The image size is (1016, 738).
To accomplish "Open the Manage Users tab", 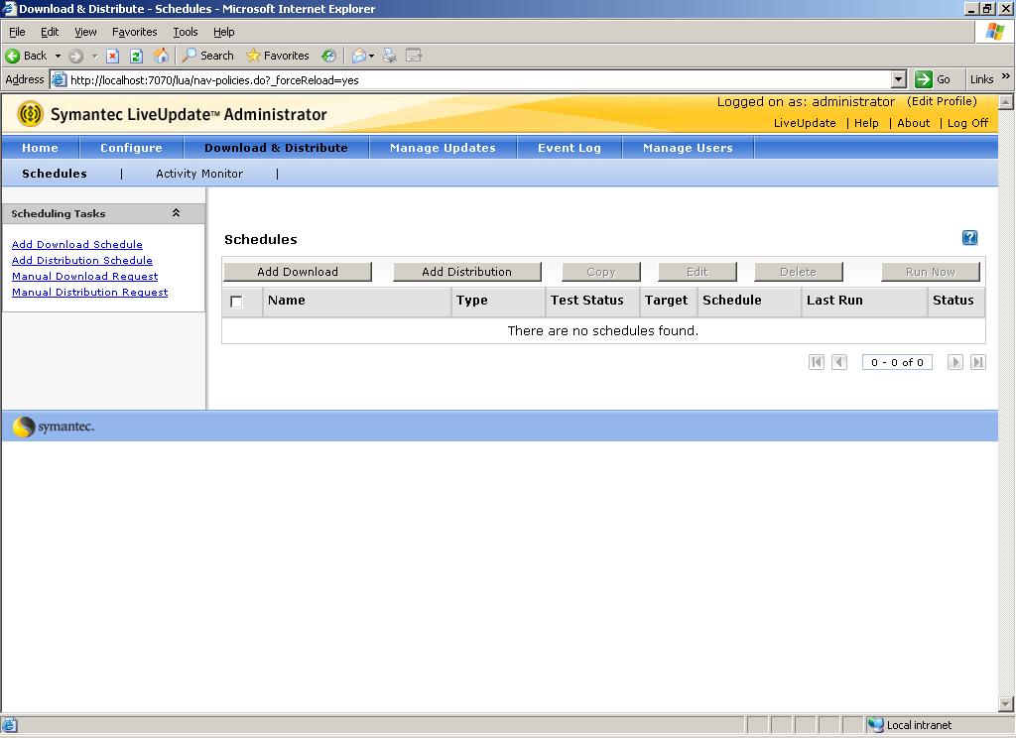I will (688, 148).
